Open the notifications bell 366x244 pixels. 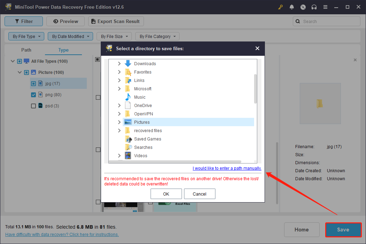pyautogui.click(x=291, y=7)
